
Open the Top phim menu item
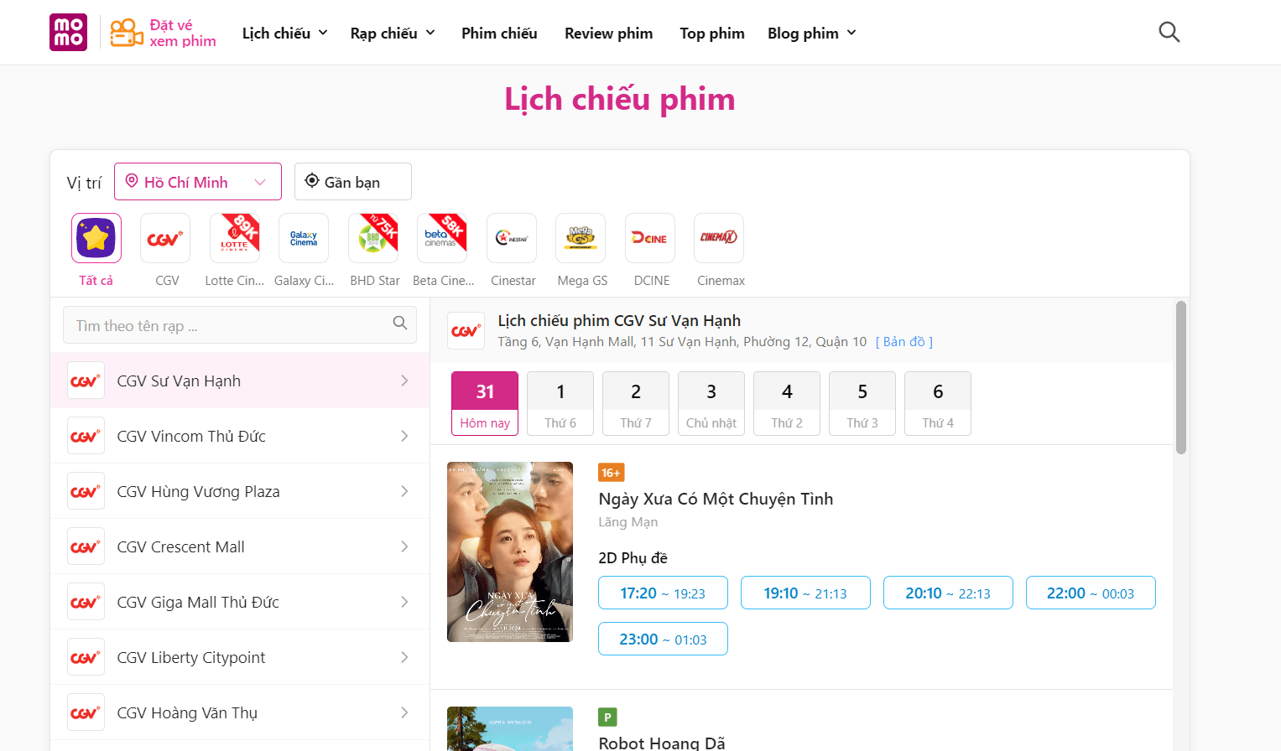[712, 34]
